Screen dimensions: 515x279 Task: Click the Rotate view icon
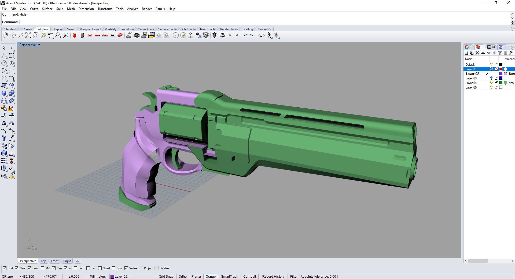tap(13, 35)
